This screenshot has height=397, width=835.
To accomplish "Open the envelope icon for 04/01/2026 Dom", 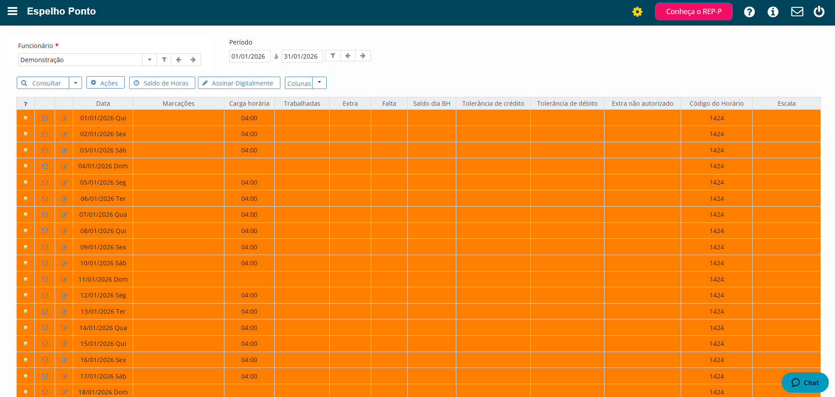I will pos(45,166).
